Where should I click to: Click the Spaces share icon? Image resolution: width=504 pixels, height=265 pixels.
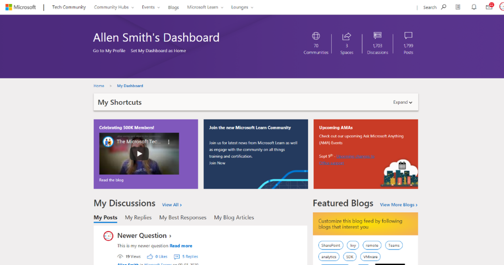tap(347, 36)
